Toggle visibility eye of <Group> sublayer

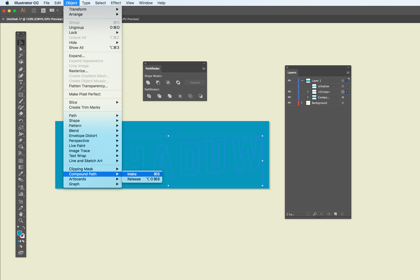[x=289, y=92]
